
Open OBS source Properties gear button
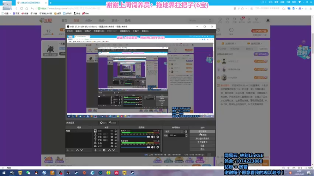[x=103, y=123]
